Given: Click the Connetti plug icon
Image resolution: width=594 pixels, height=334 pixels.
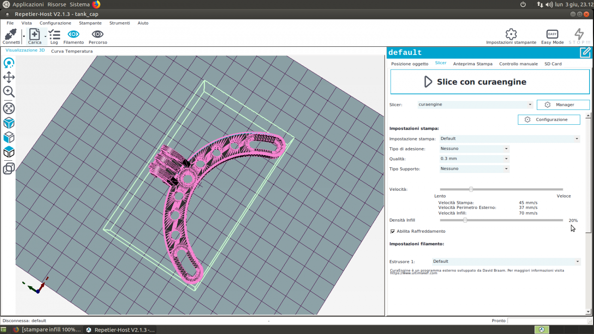Looking at the screenshot, I should click(x=11, y=34).
